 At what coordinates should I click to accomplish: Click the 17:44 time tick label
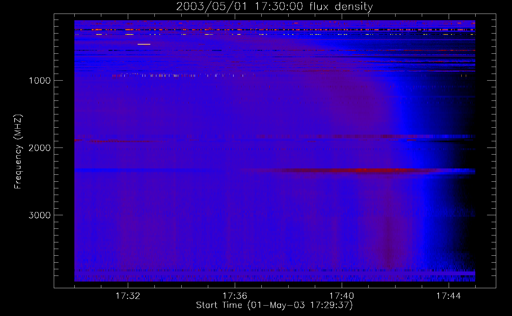coord(449,296)
